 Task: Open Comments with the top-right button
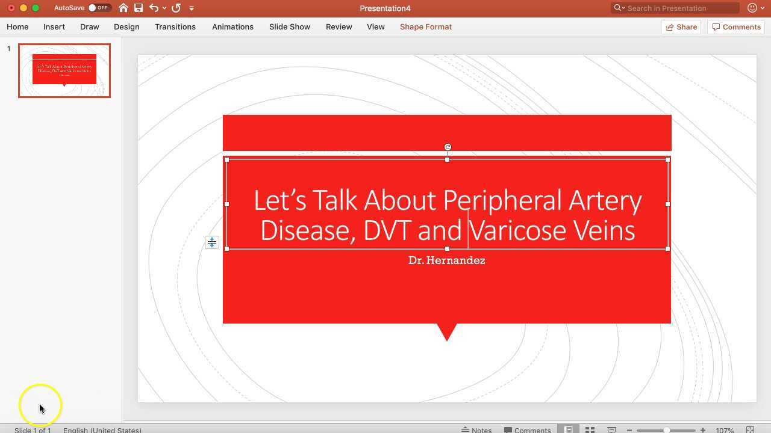point(736,26)
